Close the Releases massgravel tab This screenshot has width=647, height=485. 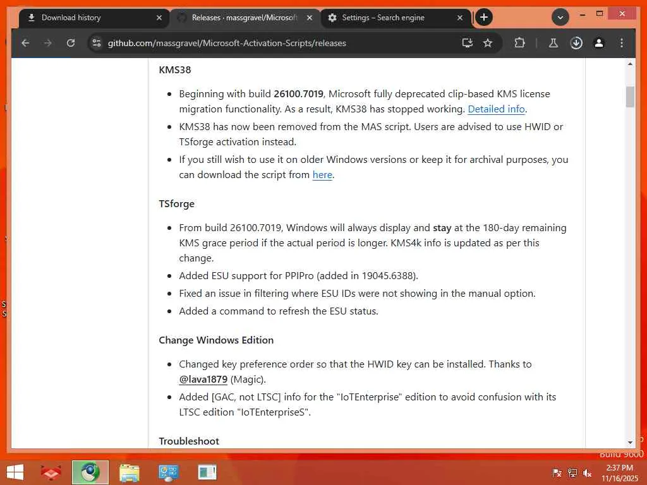[310, 18]
